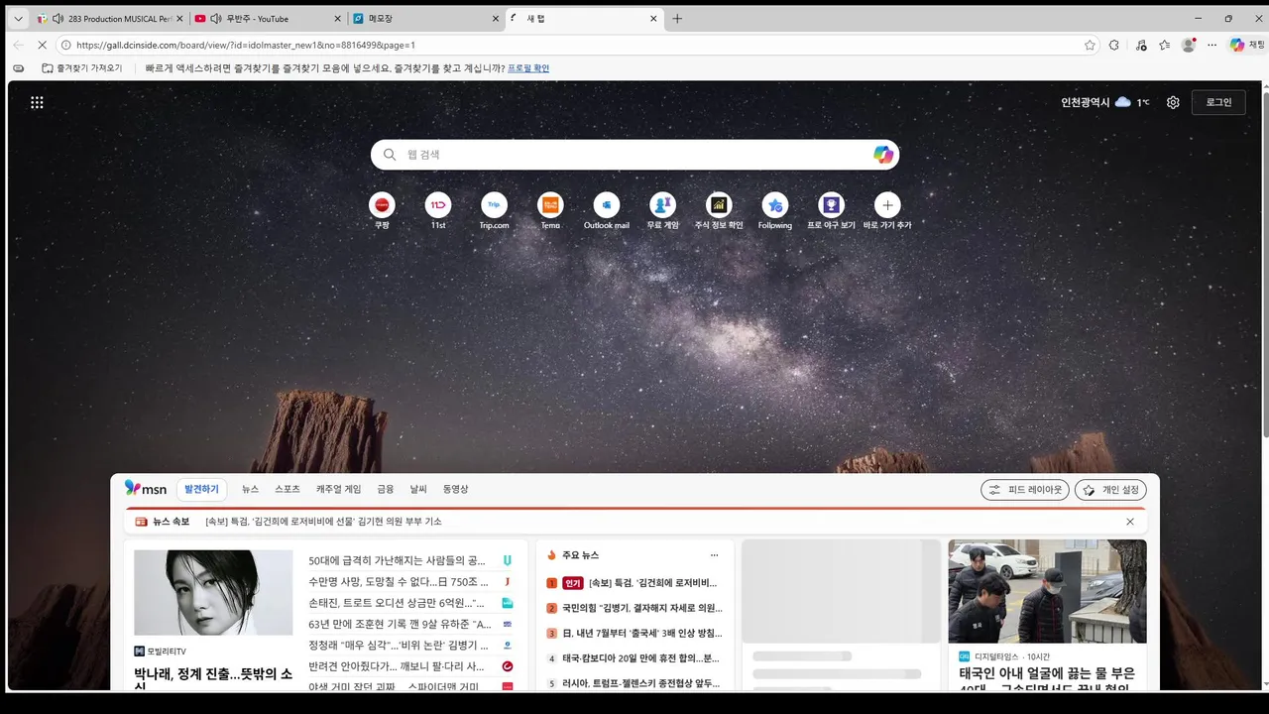Open the 무료 게임 shortcut
1269x714 pixels.
coord(662,211)
